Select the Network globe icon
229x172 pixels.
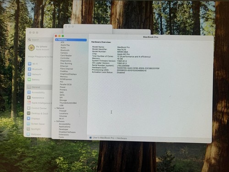pyautogui.click(x=29, y=74)
